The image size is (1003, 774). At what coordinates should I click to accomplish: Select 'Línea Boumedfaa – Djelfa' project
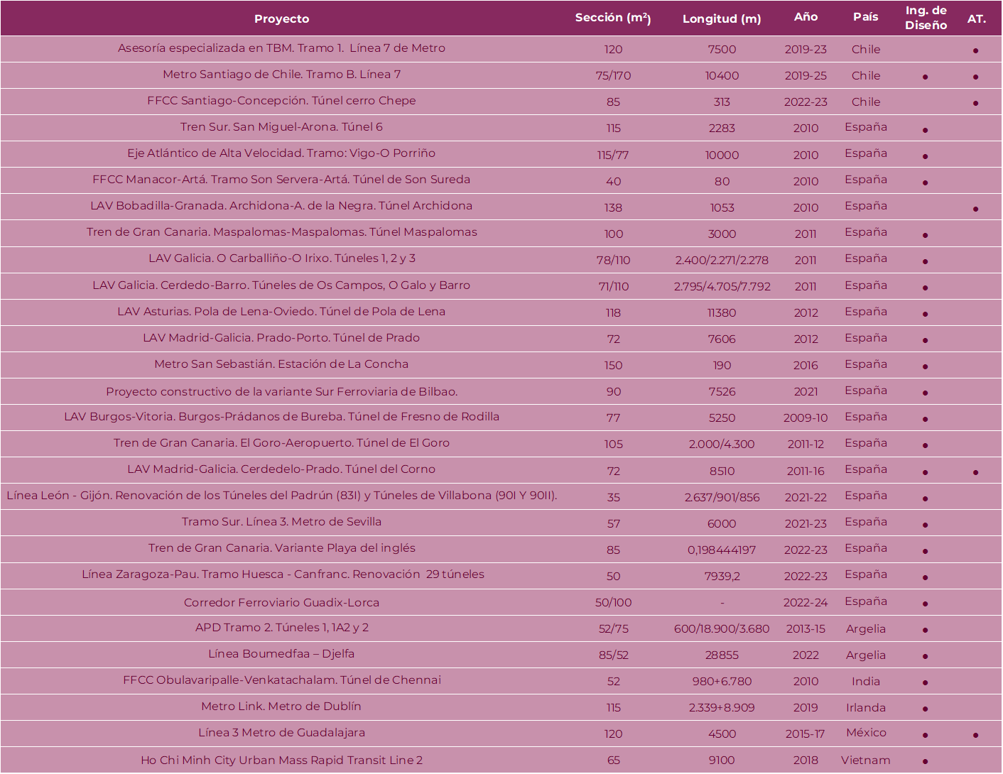click(x=281, y=654)
